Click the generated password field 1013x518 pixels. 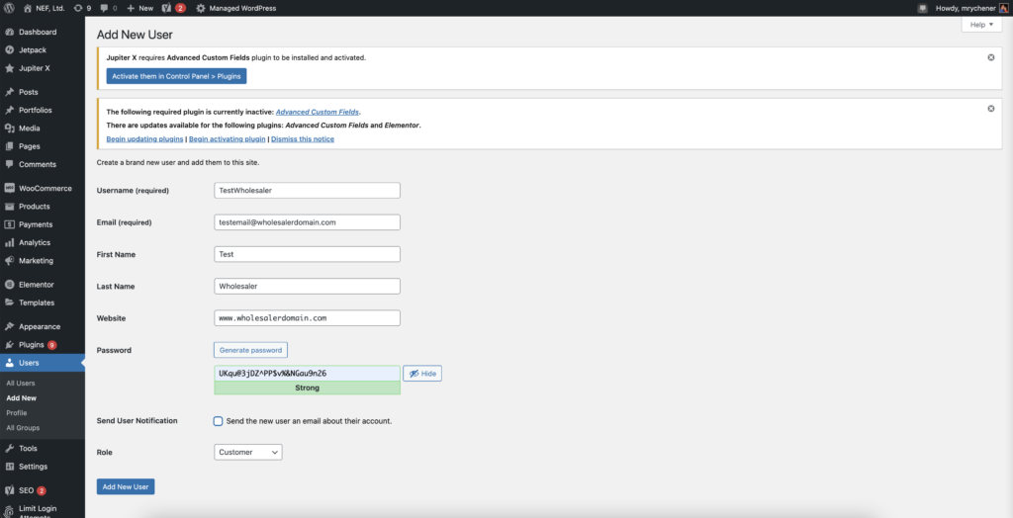click(307, 374)
